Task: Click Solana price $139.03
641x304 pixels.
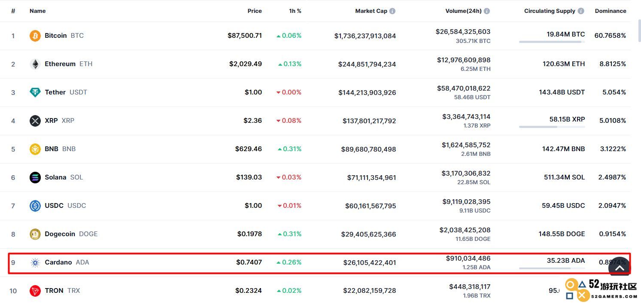Action: tap(249, 177)
